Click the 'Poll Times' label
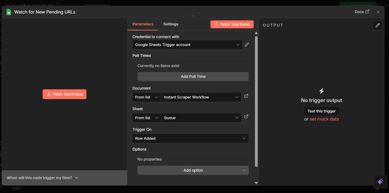389x193 pixels. point(142,56)
